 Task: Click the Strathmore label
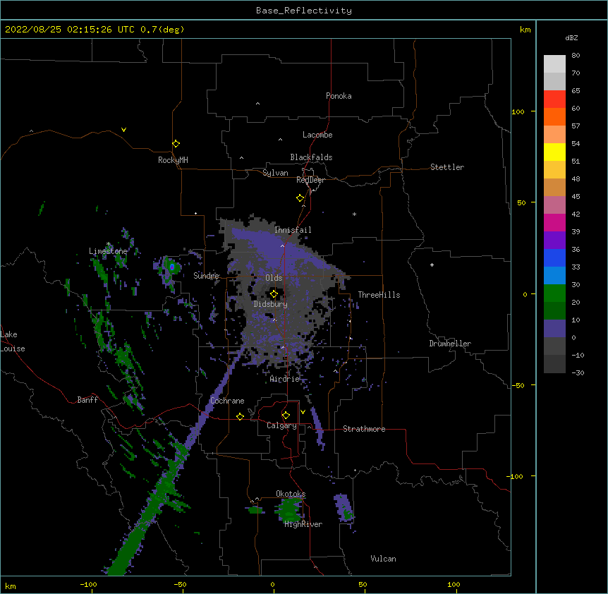coord(364,429)
